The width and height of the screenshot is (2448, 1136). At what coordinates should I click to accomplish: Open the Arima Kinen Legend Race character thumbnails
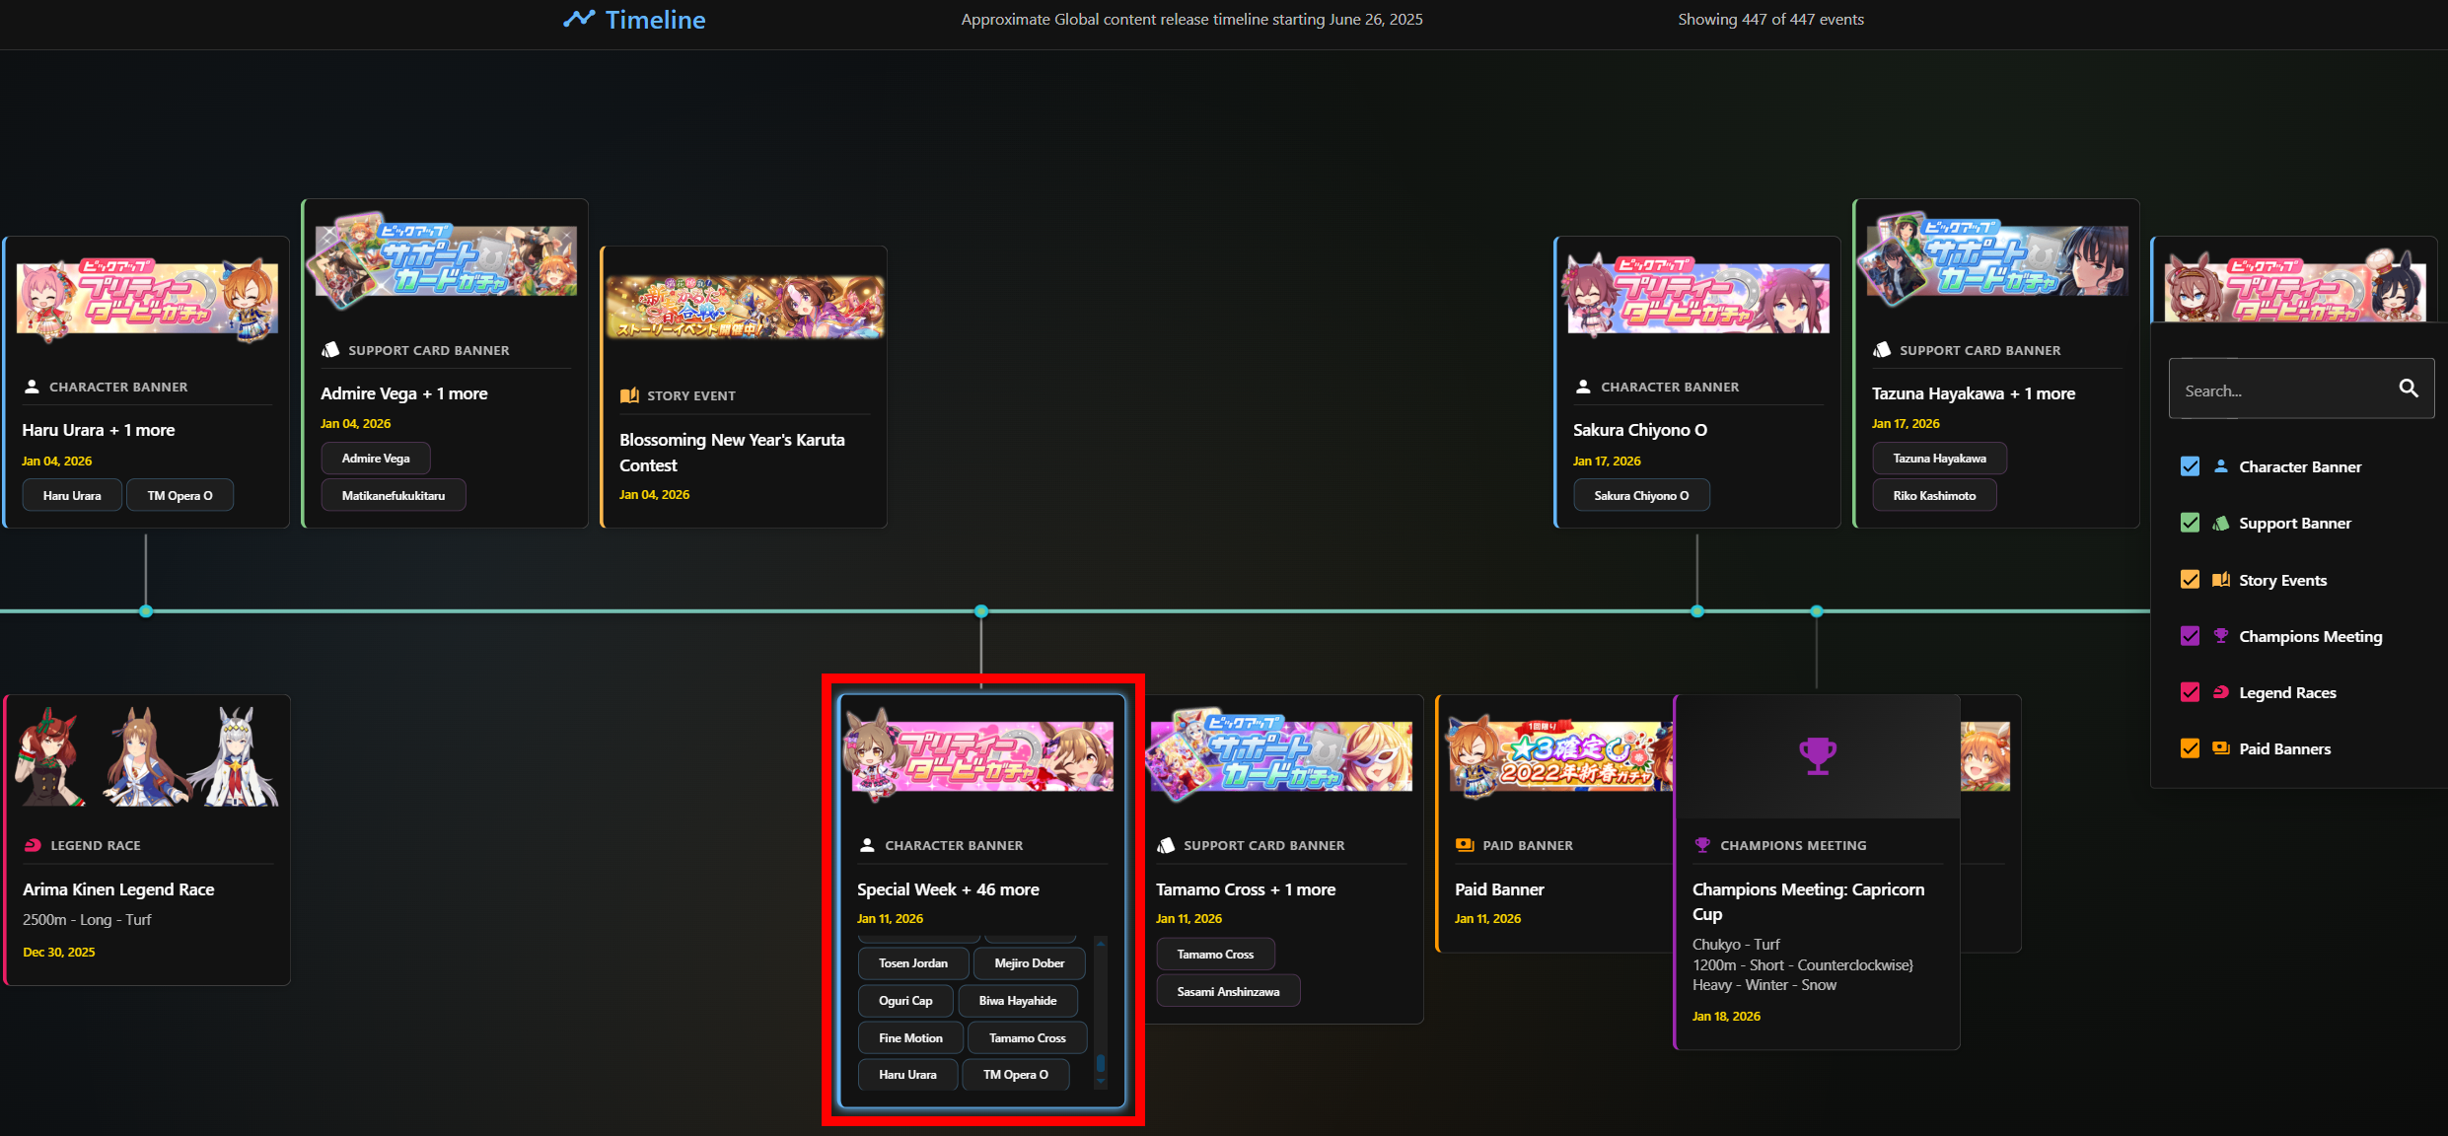click(147, 756)
